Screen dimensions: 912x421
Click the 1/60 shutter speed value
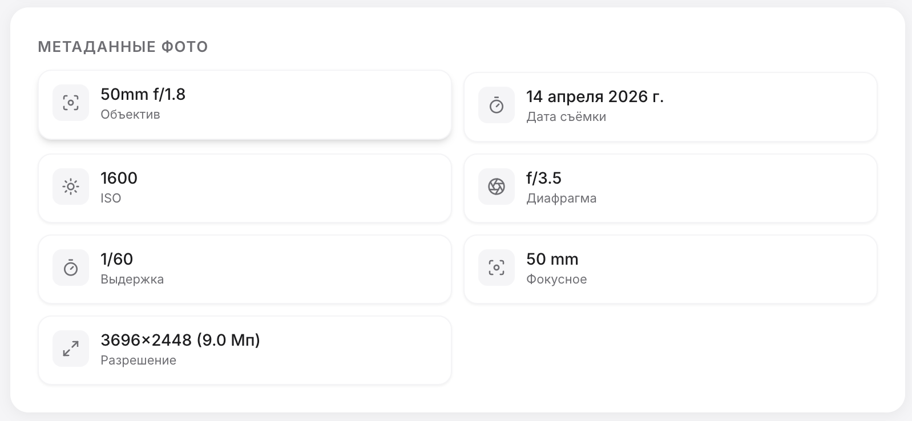[116, 259]
